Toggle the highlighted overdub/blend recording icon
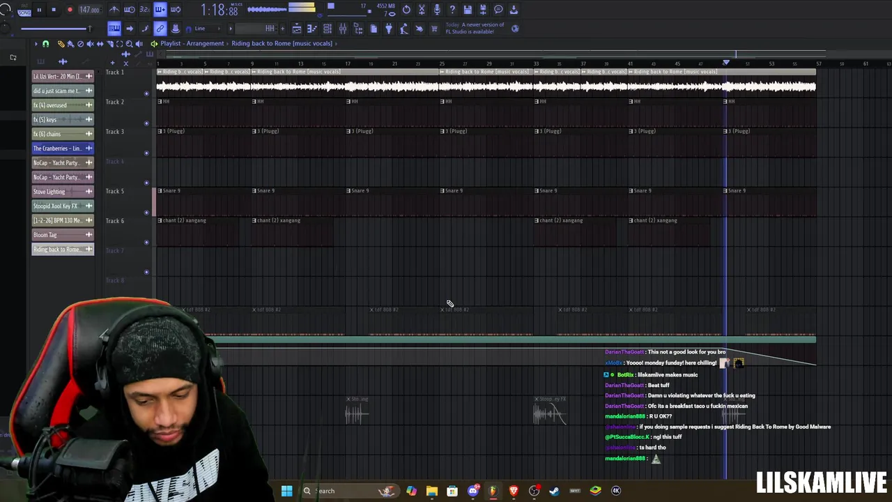Viewport: 892px width, 502px height. [x=160, y=10]
